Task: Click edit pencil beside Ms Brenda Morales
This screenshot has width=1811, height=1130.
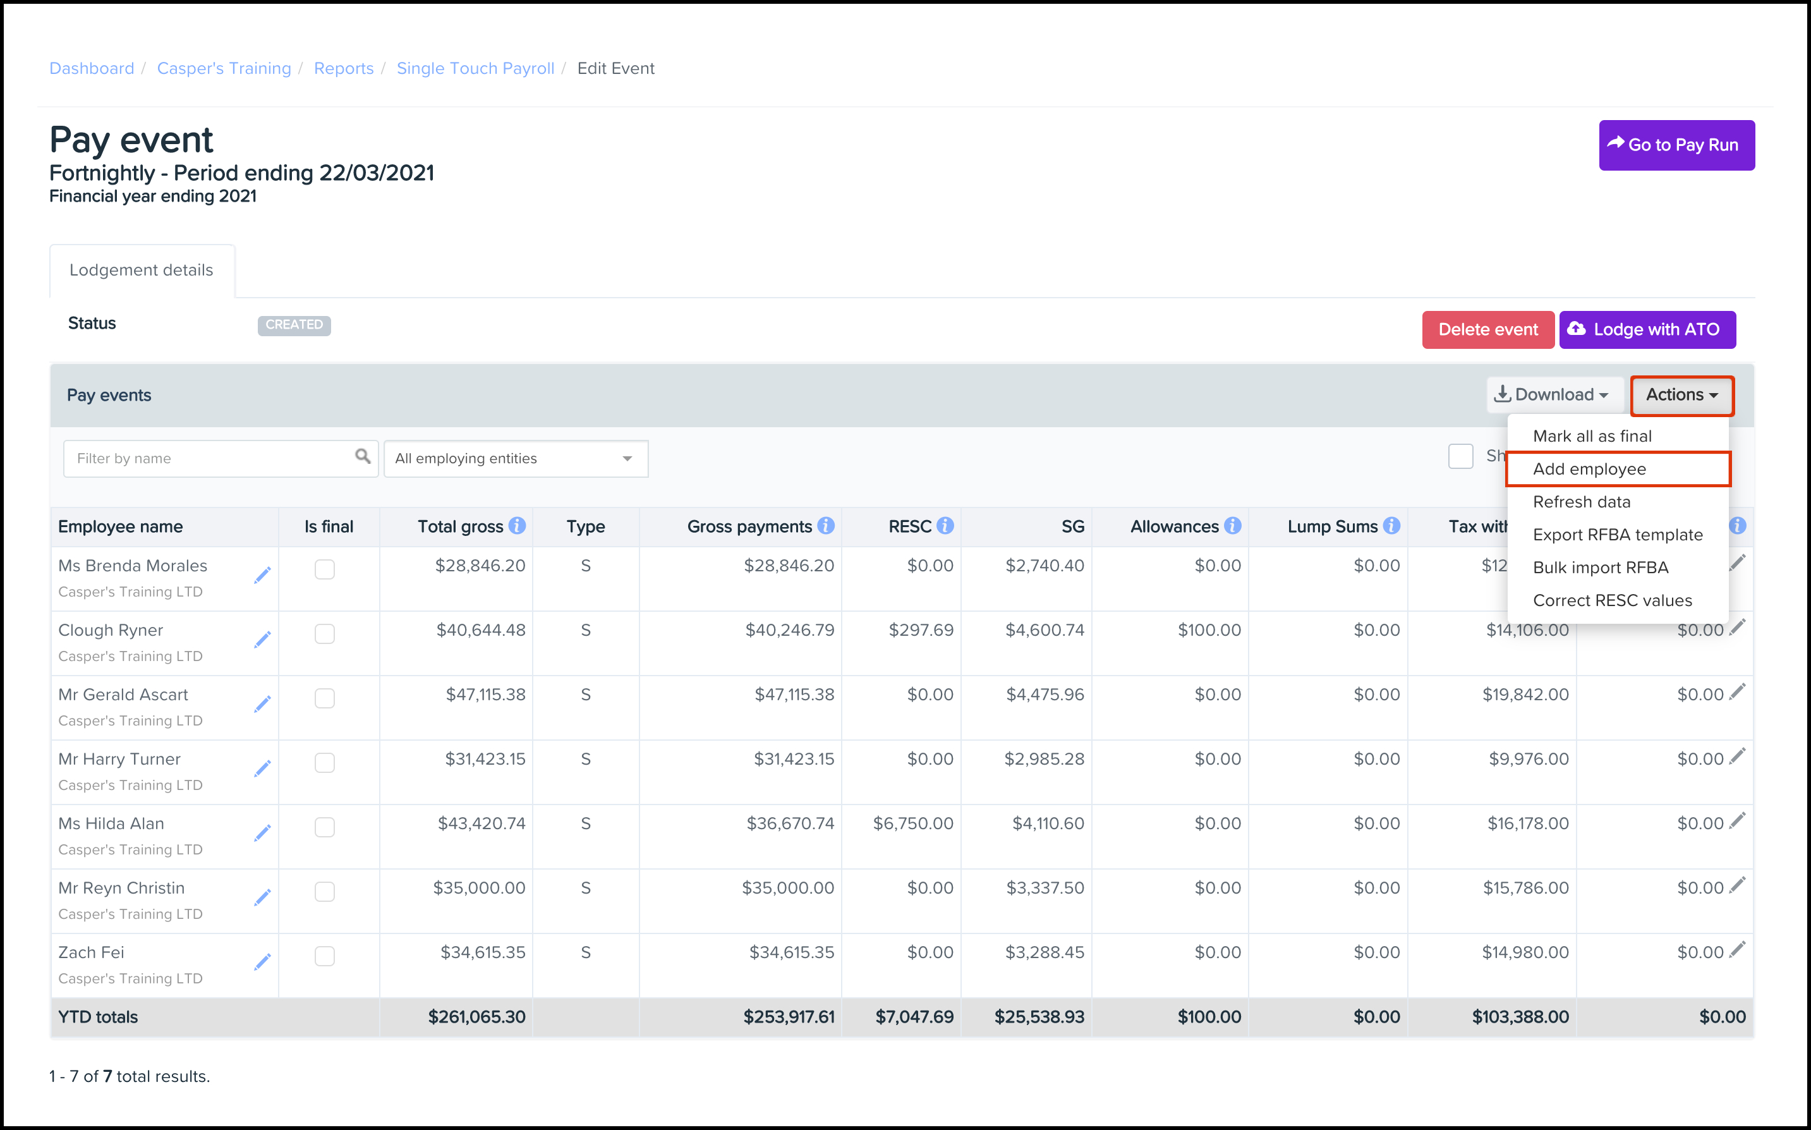Action: pyautogui.click(x=262, y=574)
